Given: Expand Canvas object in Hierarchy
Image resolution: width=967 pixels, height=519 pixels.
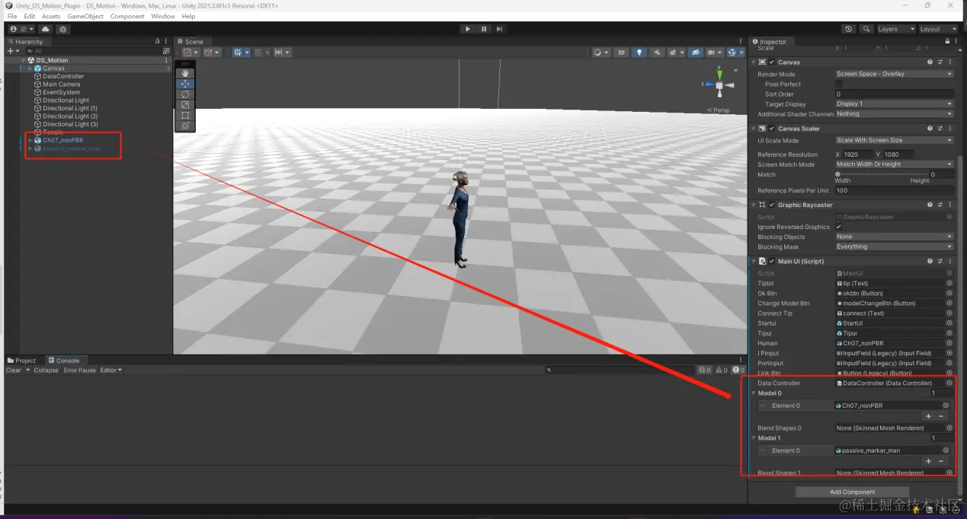Looking at the screenshot, I should click(x=30, y=68).
